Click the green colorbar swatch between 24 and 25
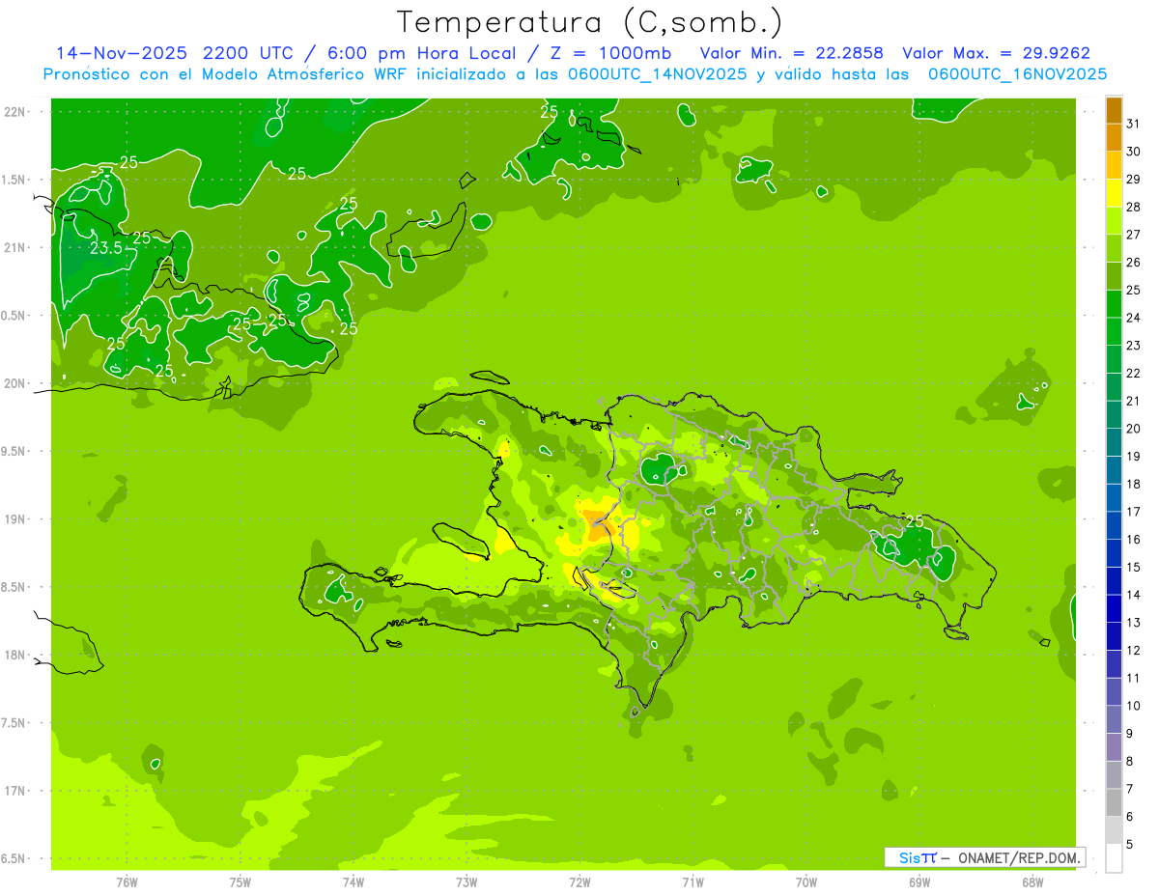 point(1114,304)
